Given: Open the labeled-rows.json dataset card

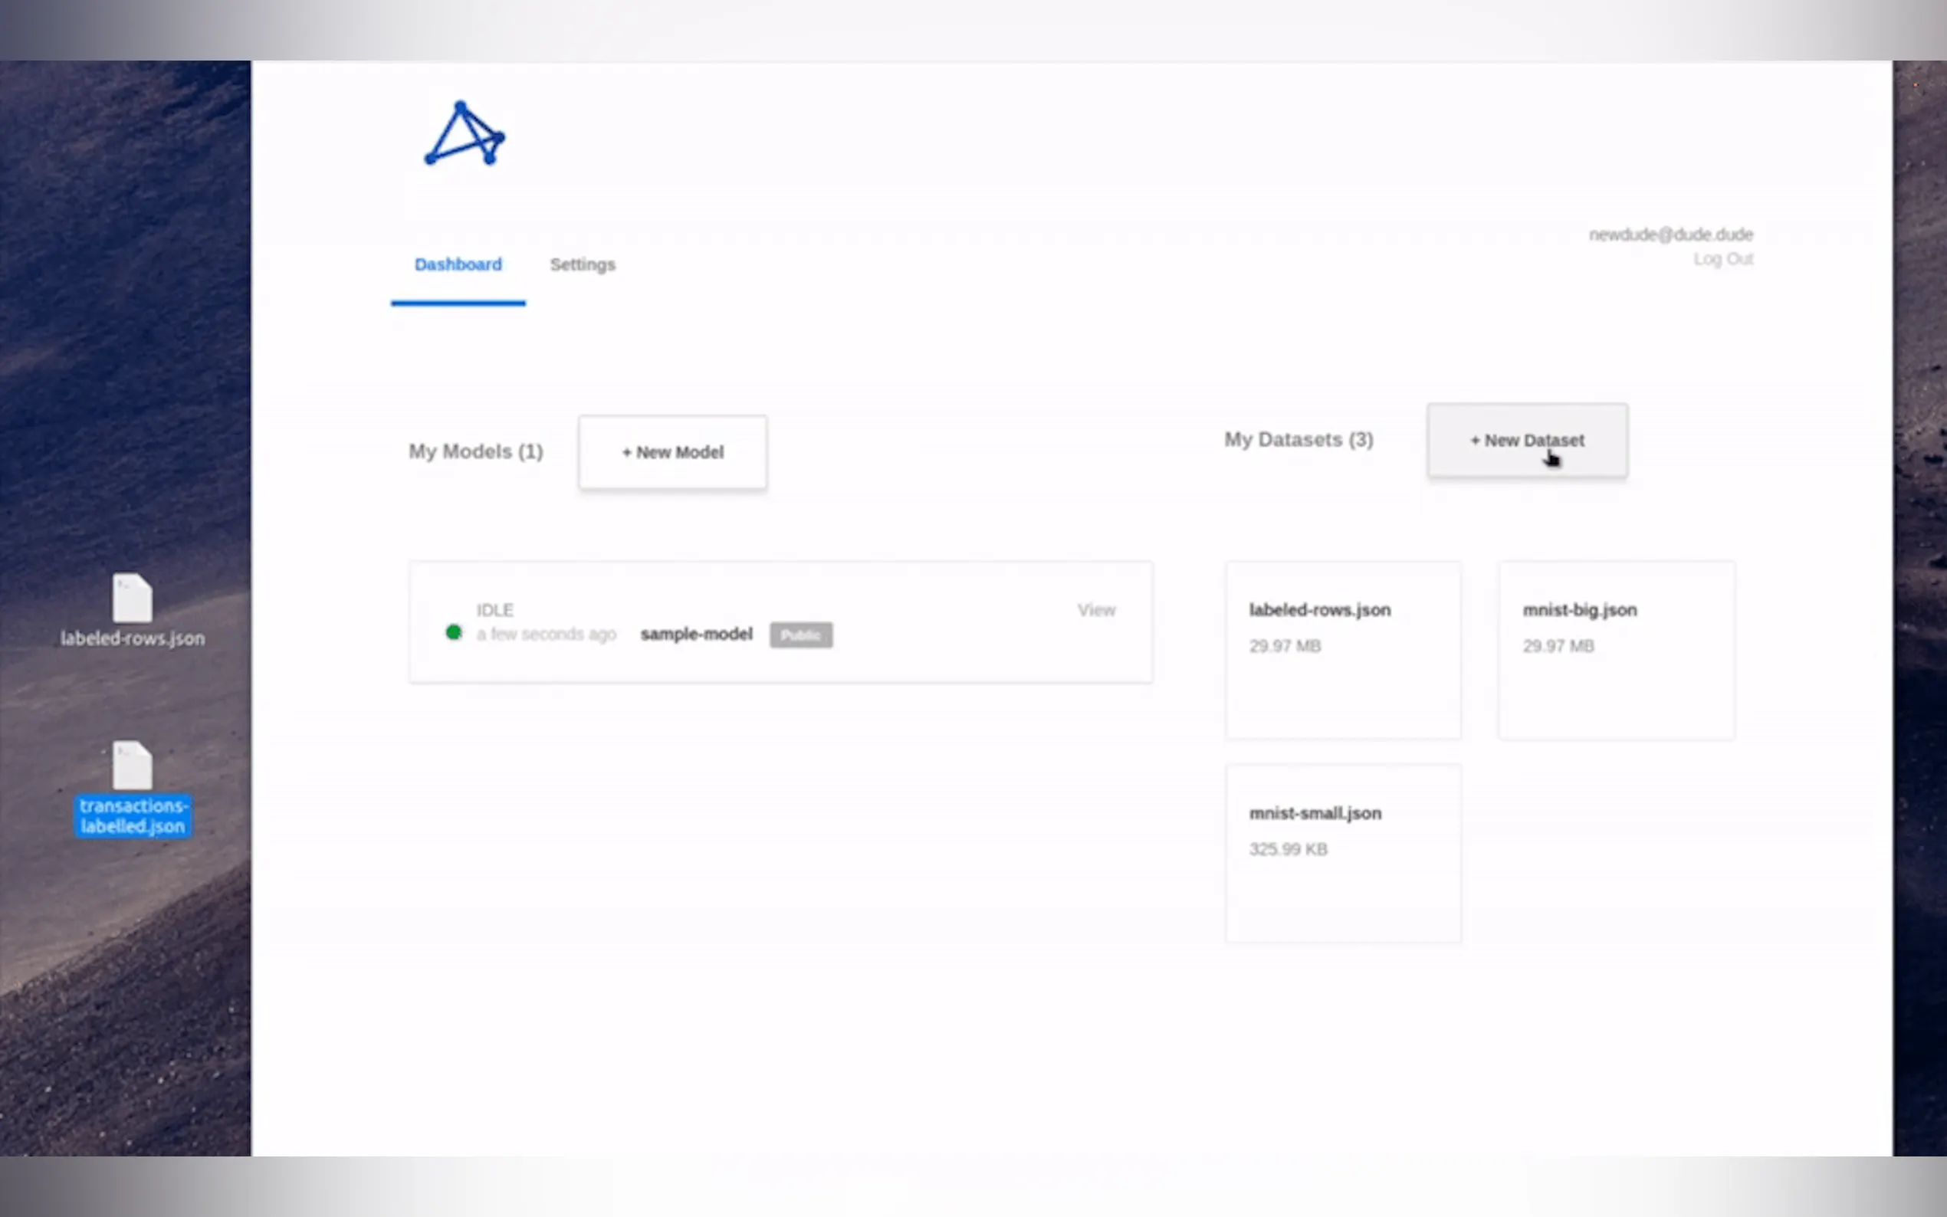Looking at the screenshot, I should (x=1342, y=650).
